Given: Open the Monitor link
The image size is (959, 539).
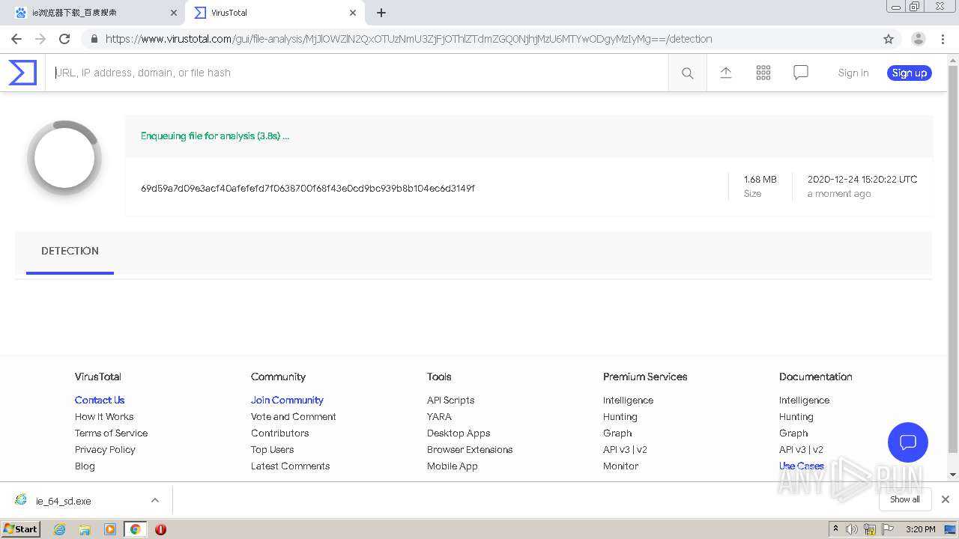Looking at the screenshot, I should point(620,466).
